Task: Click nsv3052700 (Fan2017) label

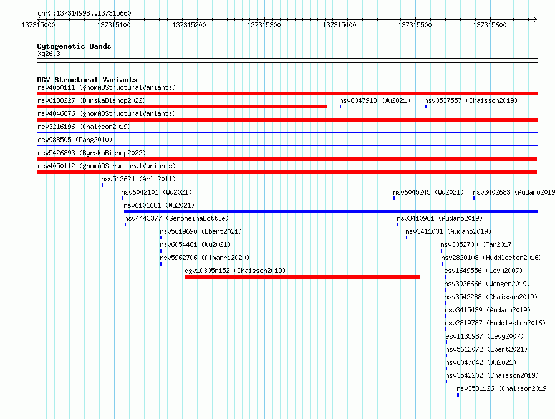Action: (478, 244)
